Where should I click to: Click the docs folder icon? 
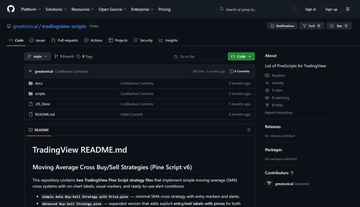pos(31,83)
